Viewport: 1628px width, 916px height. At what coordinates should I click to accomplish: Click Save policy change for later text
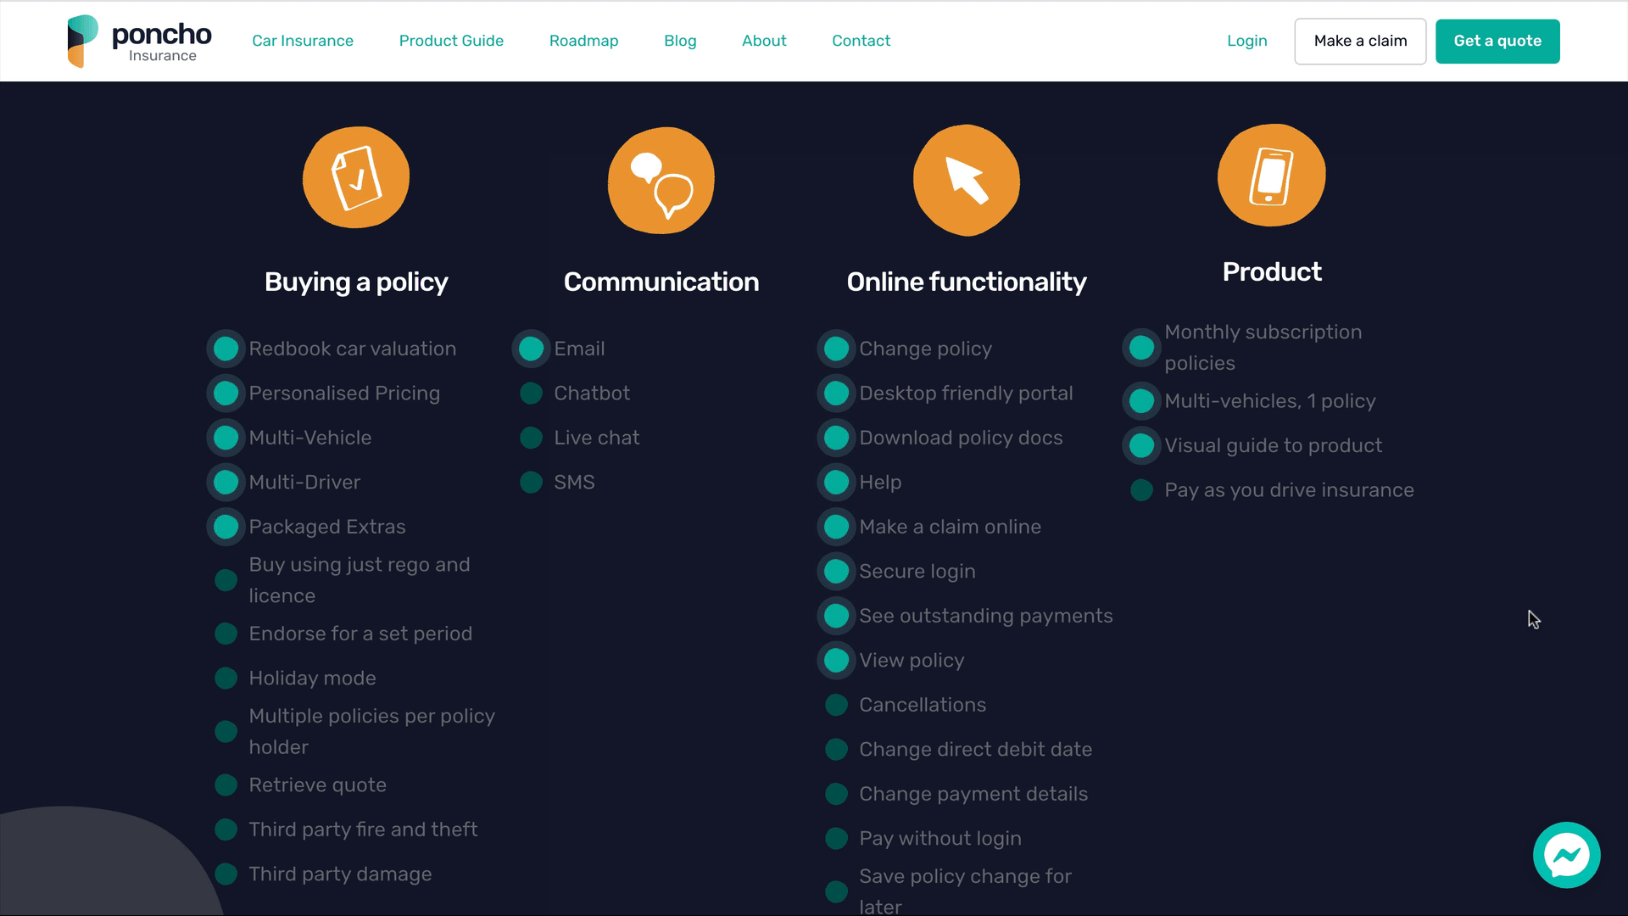965,891
